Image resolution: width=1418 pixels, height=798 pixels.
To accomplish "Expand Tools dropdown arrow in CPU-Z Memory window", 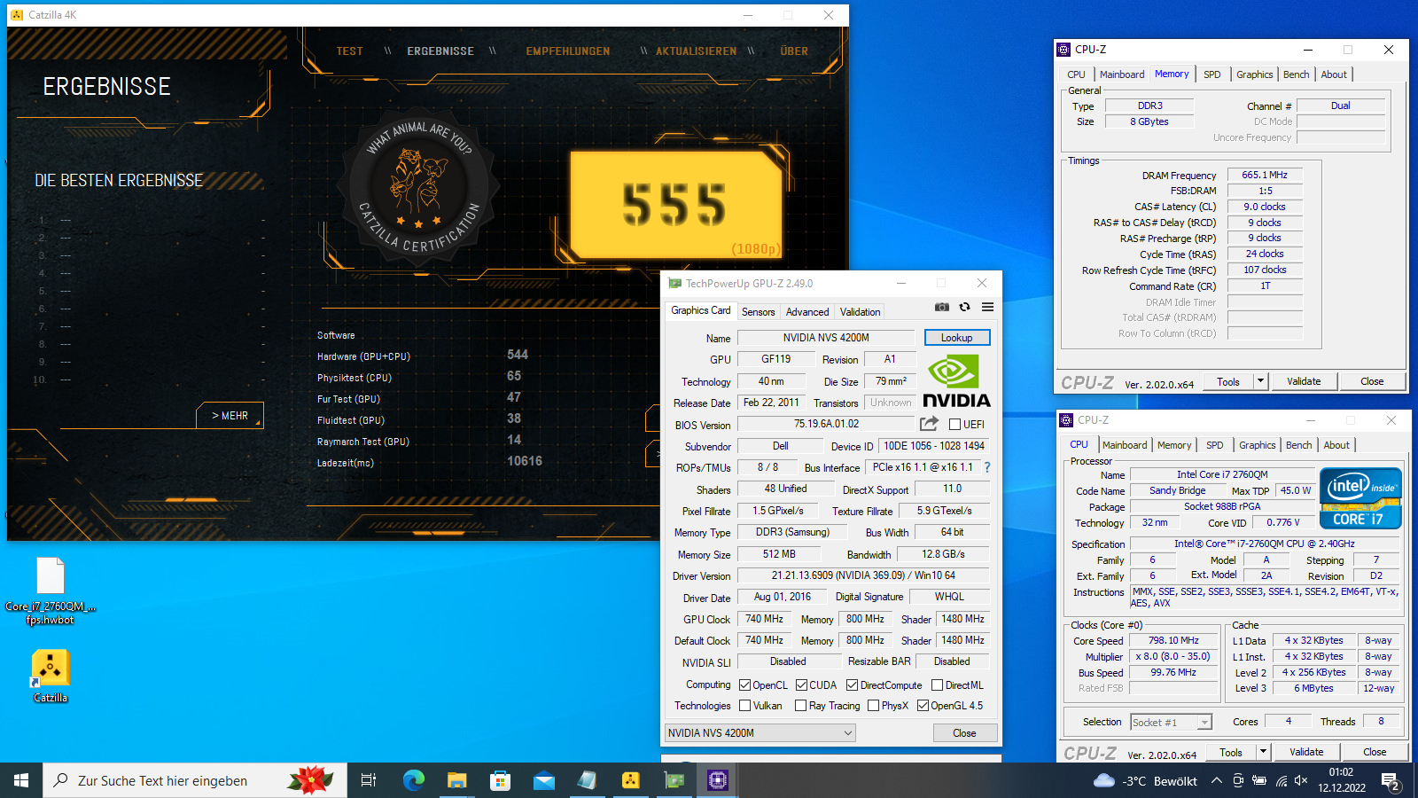I will (x=1260, y=381).
